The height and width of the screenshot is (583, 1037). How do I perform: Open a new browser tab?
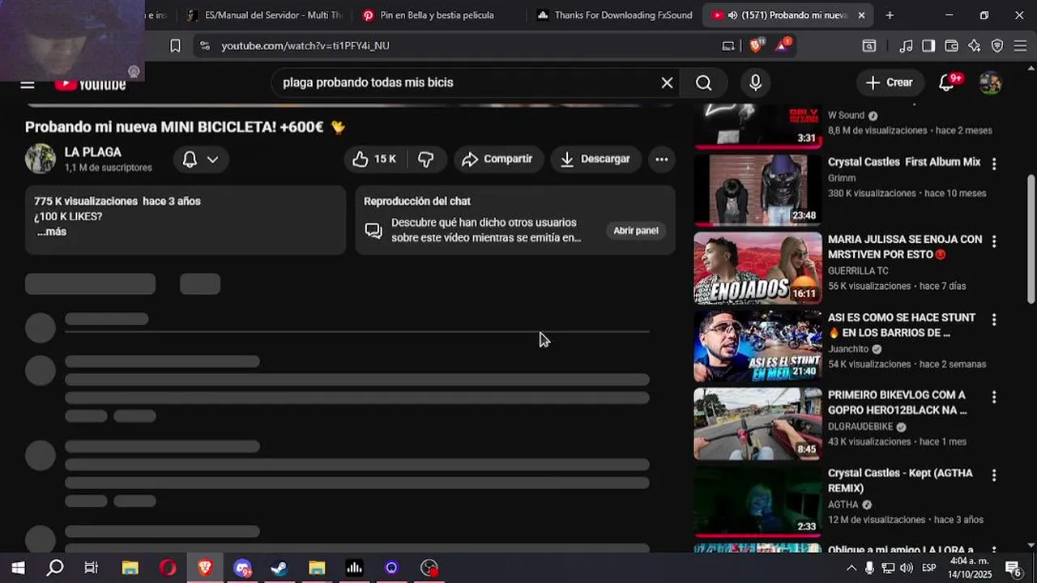coord(890,15)
